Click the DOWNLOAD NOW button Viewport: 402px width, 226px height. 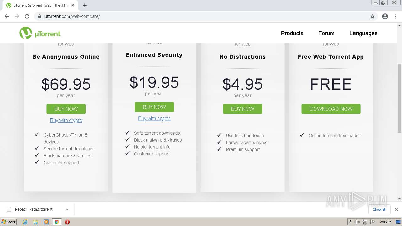tap(331, 109)
